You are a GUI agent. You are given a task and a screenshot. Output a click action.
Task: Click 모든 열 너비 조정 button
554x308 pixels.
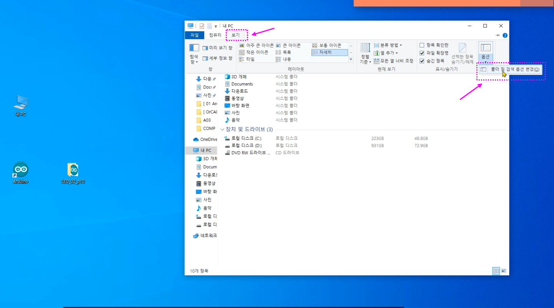393,61
